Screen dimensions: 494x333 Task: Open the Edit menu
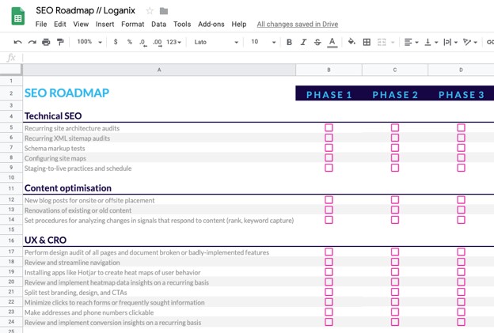60,25
